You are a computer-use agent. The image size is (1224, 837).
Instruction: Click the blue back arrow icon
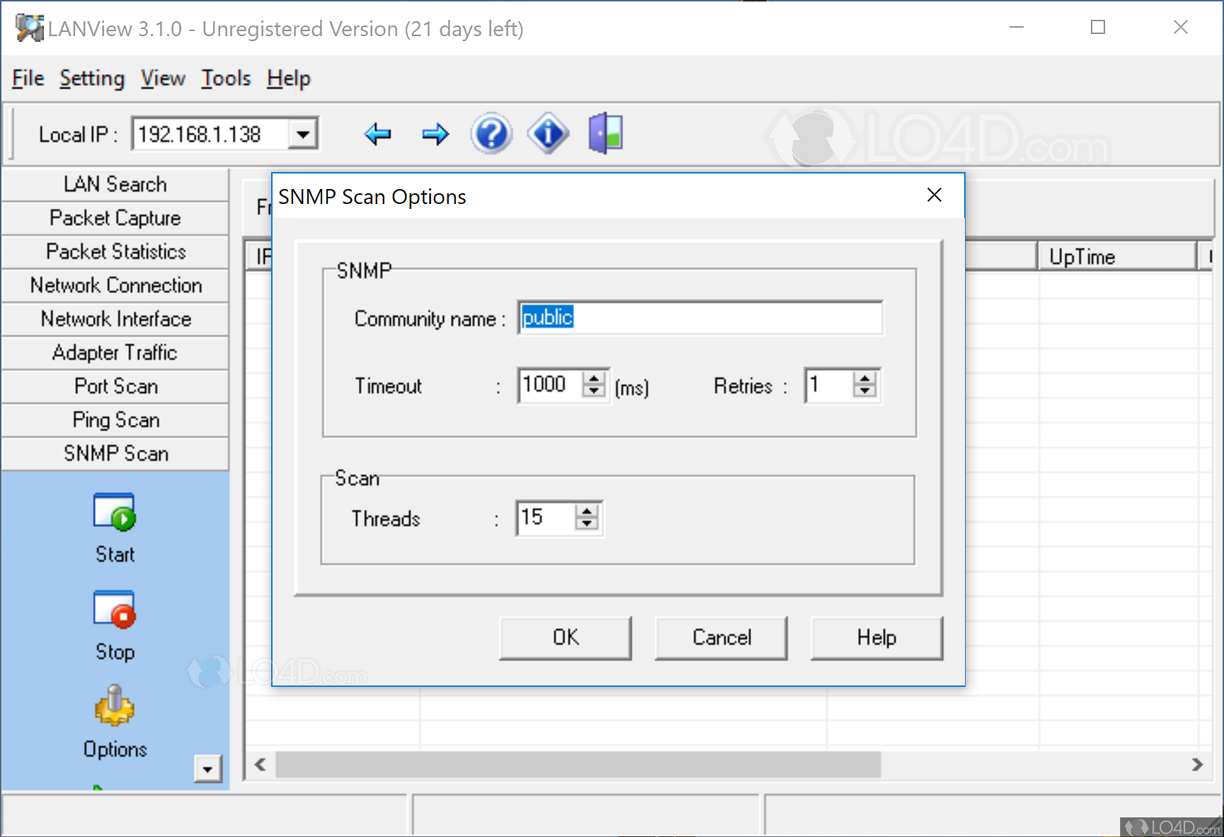377,134
